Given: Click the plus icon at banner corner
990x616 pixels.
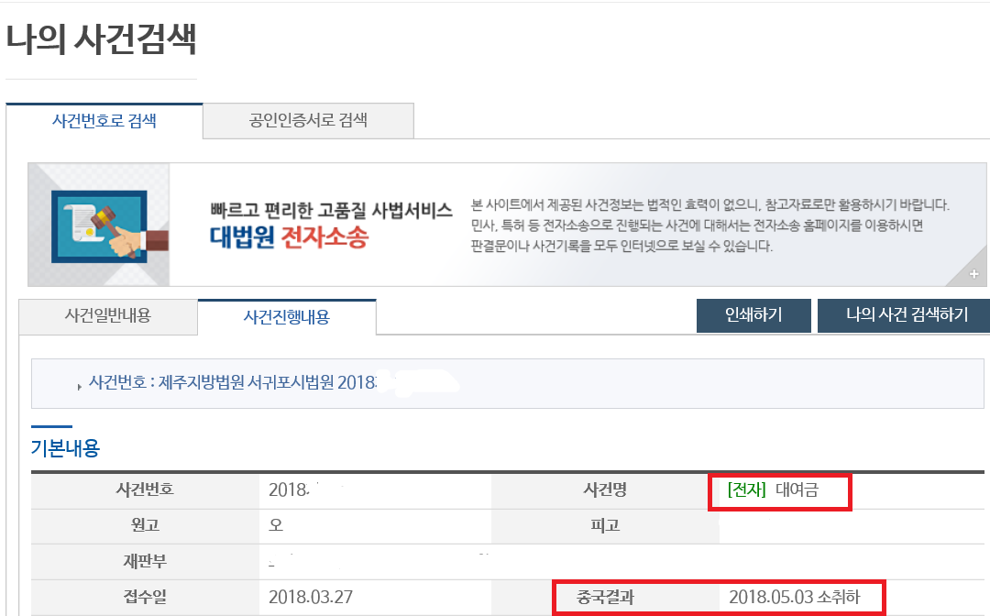Looking at the screenshot, I should (974, 274).
